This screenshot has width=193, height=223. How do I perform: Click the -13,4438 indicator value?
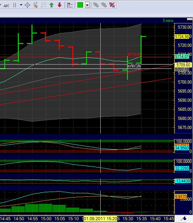pos(182,181)
